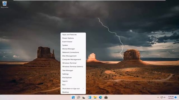The width and height of the screenshot is (179, 100).
Task: Open Microsoft Store from the taskbar
Action: (x=106, y=97)
